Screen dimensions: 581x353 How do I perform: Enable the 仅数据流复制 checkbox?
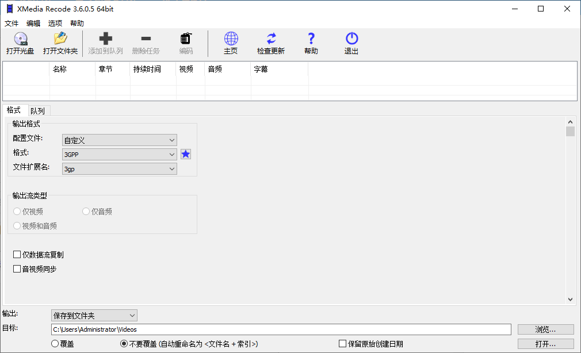(17, 255)
